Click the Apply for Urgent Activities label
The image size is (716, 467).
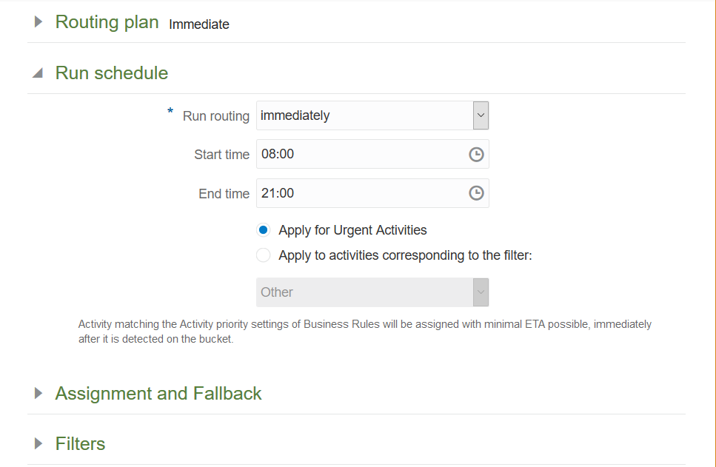point(352,230)
